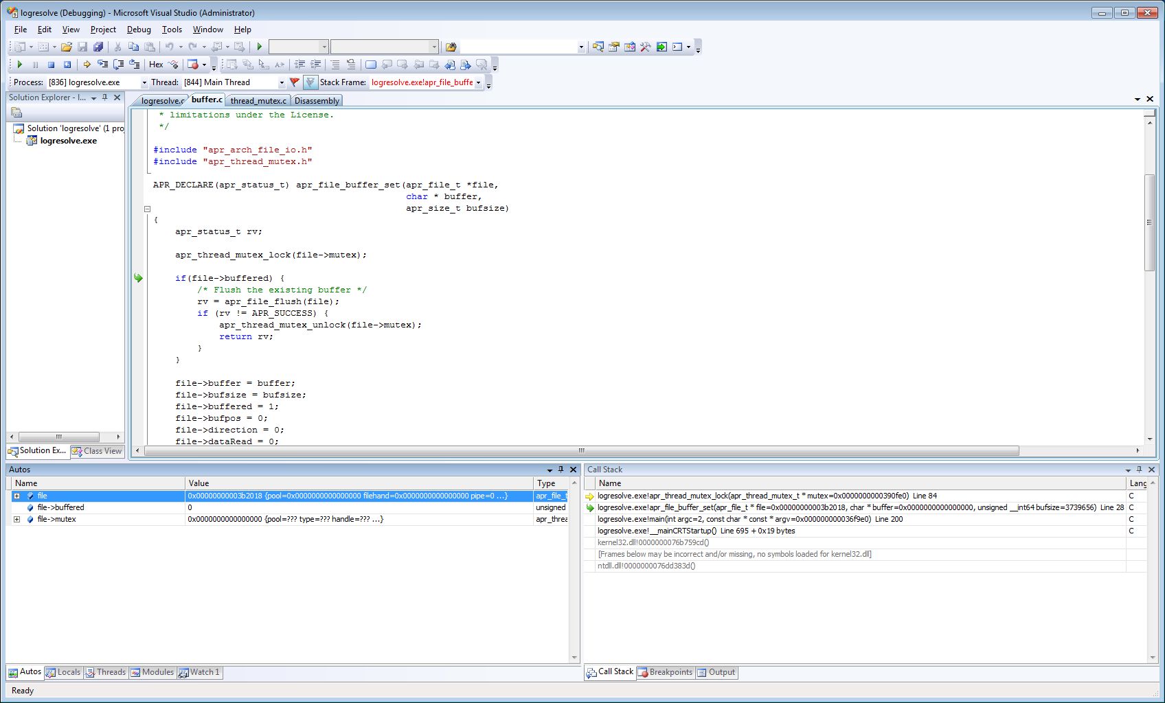The width and height of the screenshot is (1165, 703).
Task: Click the Step Into icon
Action: coord(102,65)
